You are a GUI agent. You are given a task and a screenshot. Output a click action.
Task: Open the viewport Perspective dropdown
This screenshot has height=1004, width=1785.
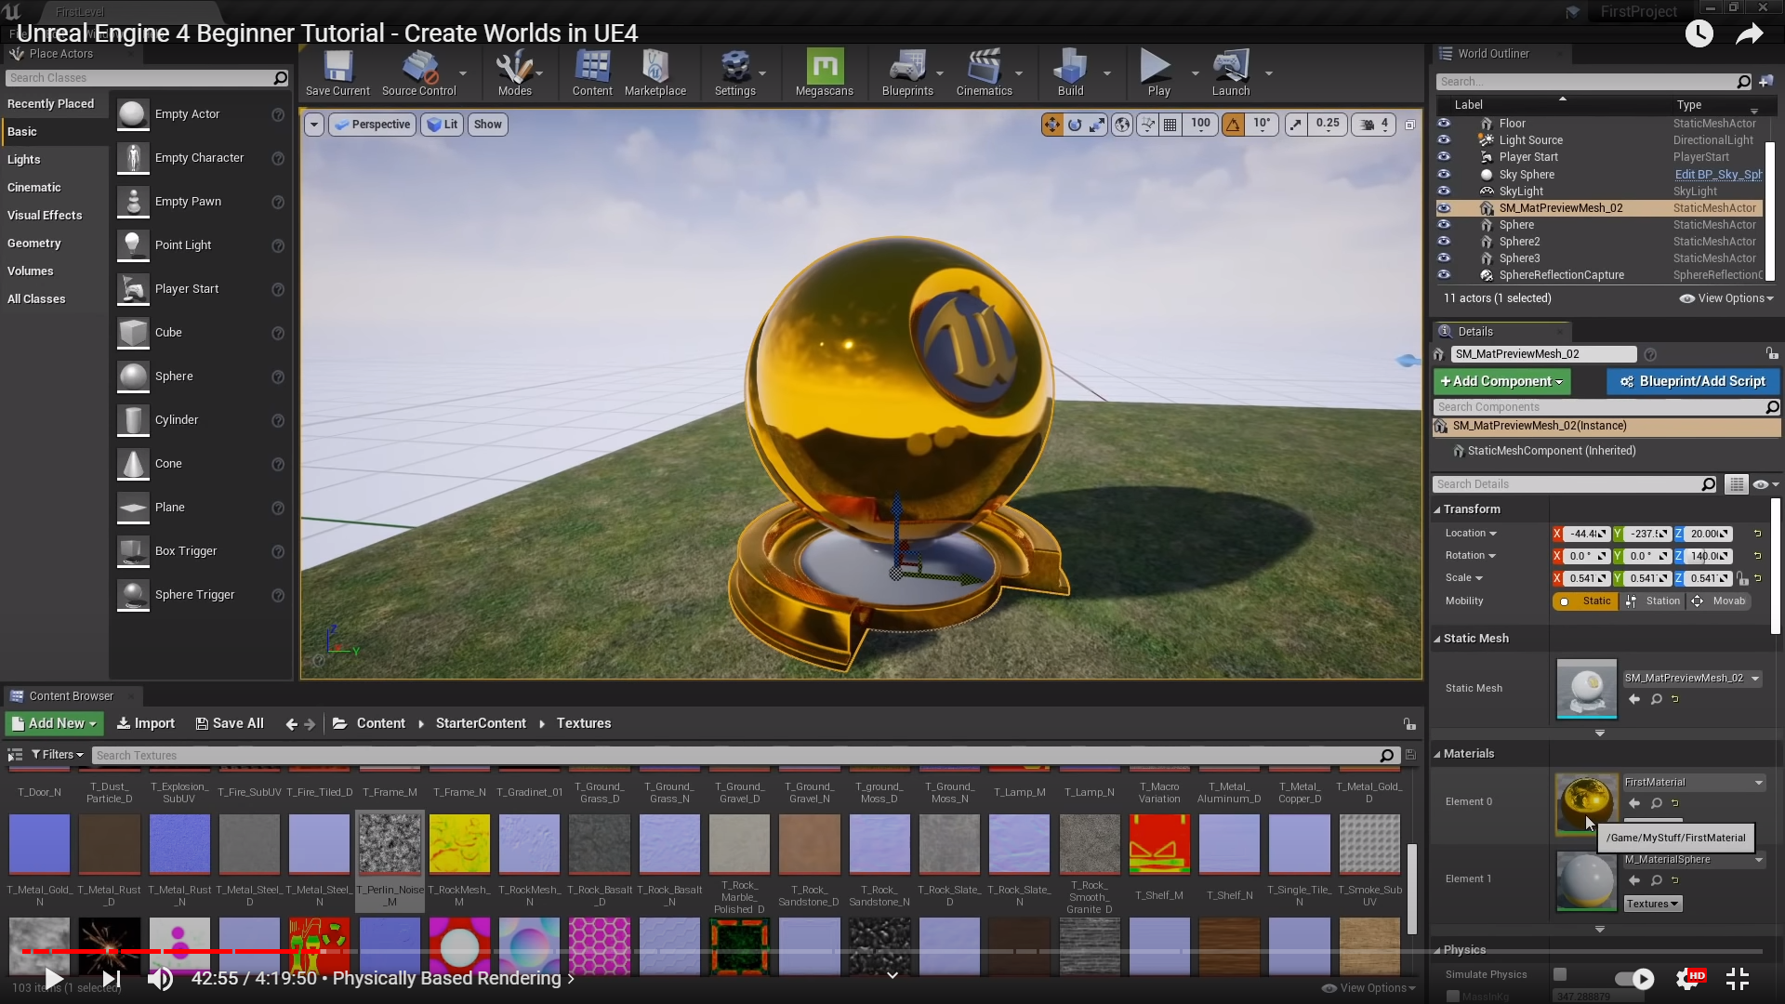371,125
